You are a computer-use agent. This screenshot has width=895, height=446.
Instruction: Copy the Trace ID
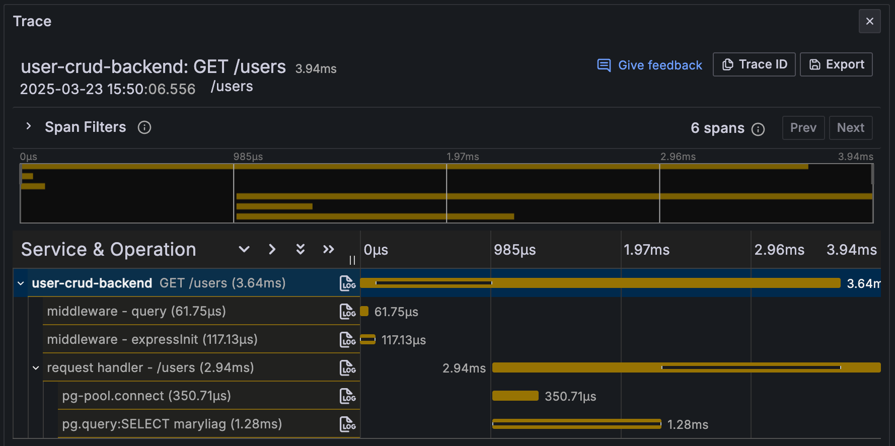[x=754, y=64]
